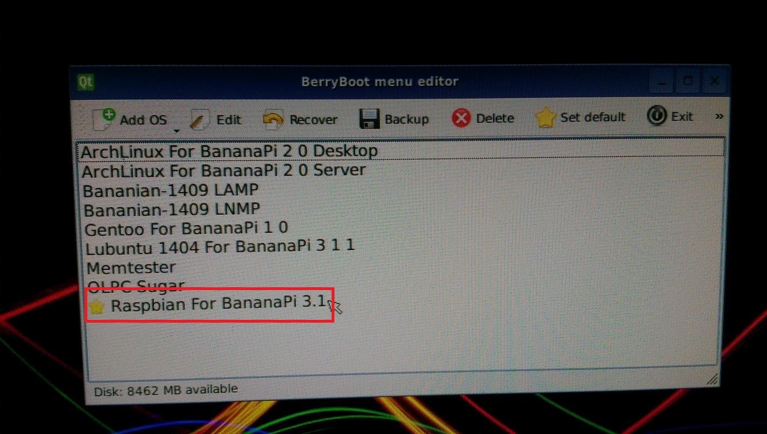The image size is (767, 434).
Task: Click the Edit pencil icon
Action: [x=197, y=120]
